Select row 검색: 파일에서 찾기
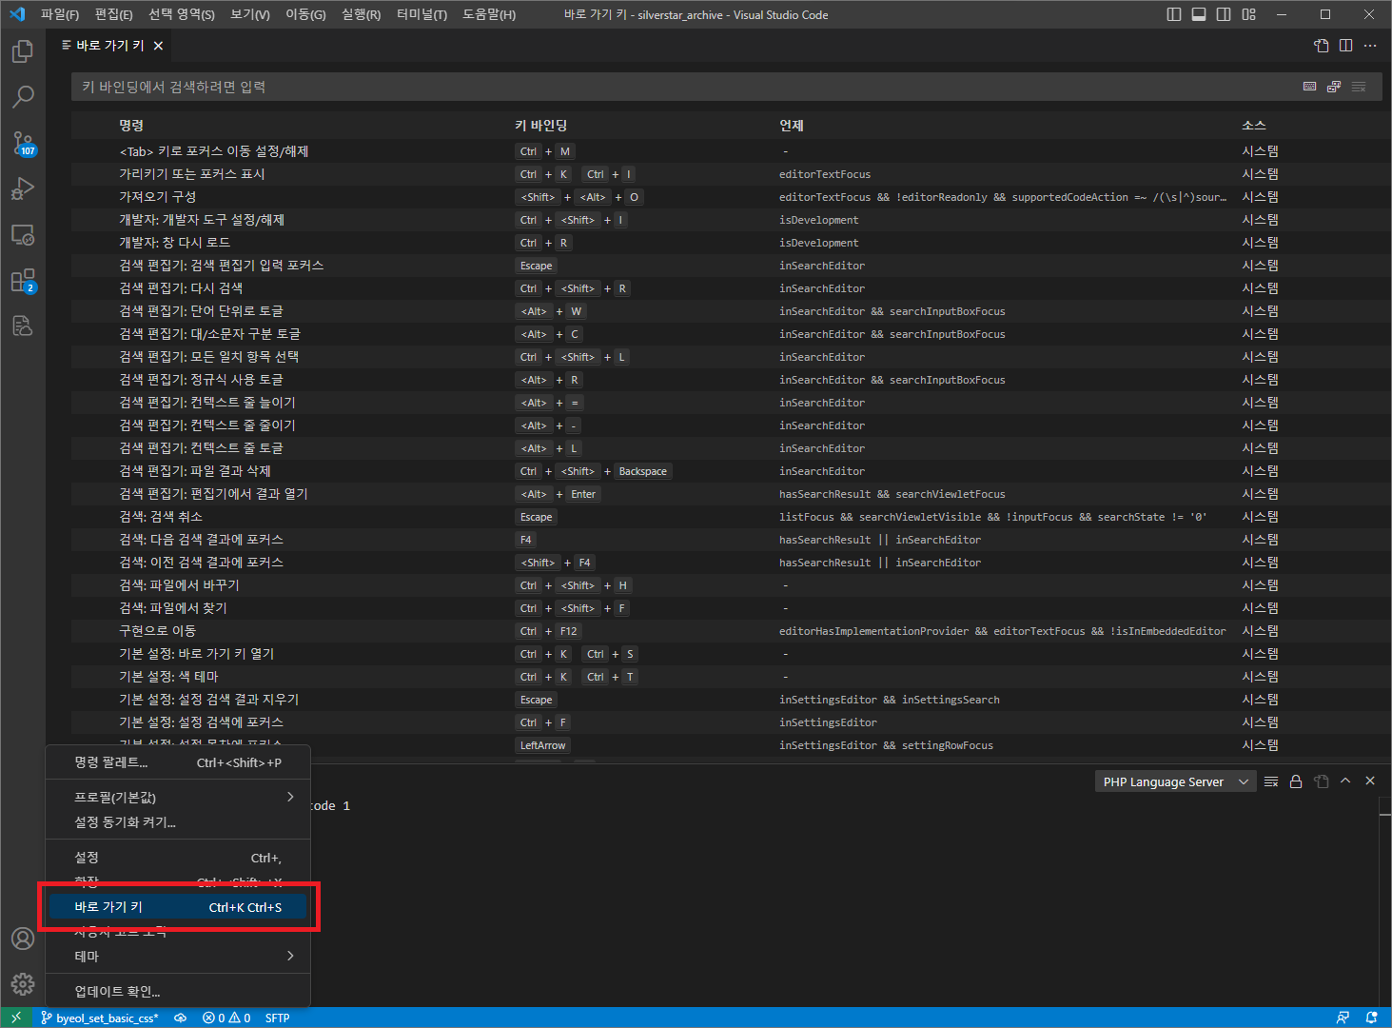 pyautogui.click(x=728, y=608)
